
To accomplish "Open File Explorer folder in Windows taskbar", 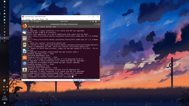I will 4,14.
